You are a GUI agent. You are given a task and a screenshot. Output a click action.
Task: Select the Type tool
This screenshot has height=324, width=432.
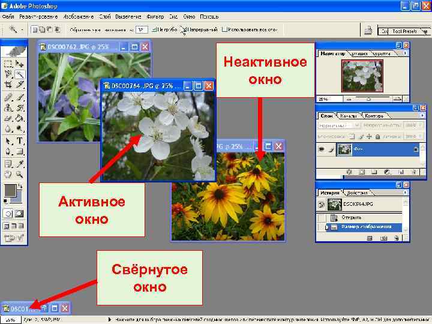tap(20, 141)
